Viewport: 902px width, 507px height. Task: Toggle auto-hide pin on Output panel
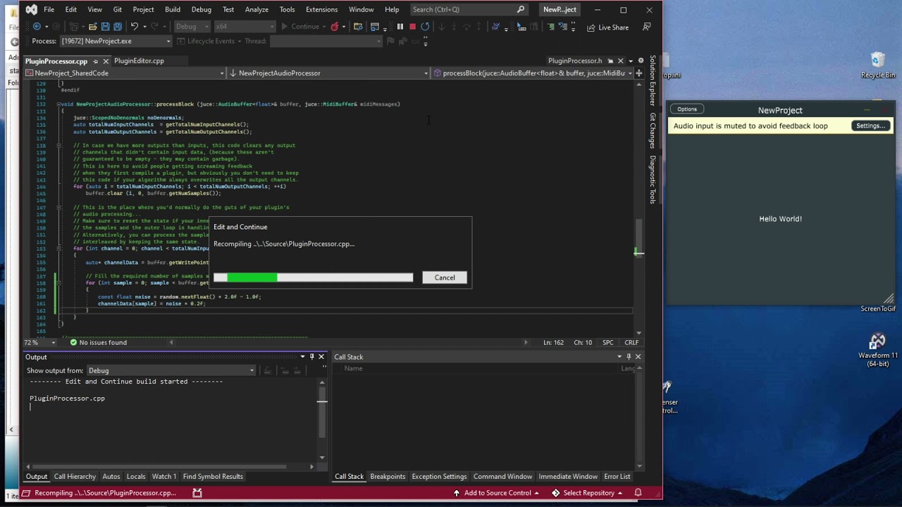(311, 357)
